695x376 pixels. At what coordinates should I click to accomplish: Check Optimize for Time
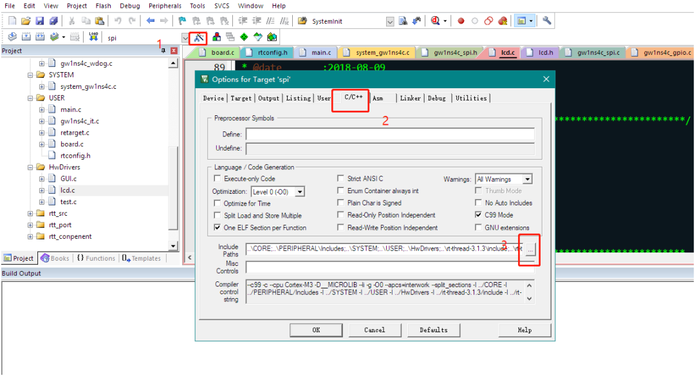(x=218, y=203)
